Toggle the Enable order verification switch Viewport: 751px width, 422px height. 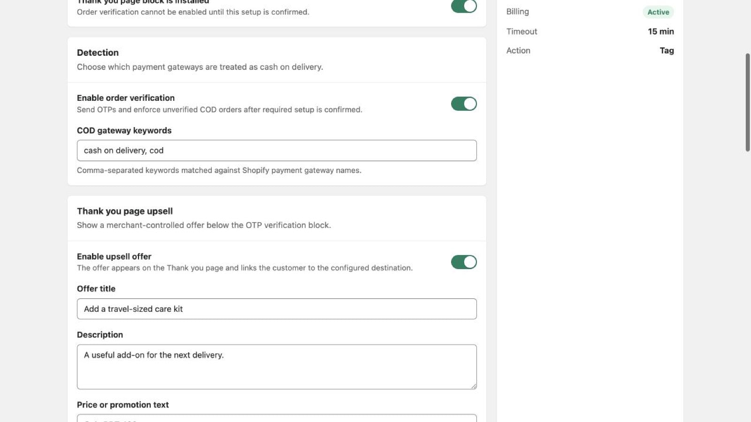[464, 104]
